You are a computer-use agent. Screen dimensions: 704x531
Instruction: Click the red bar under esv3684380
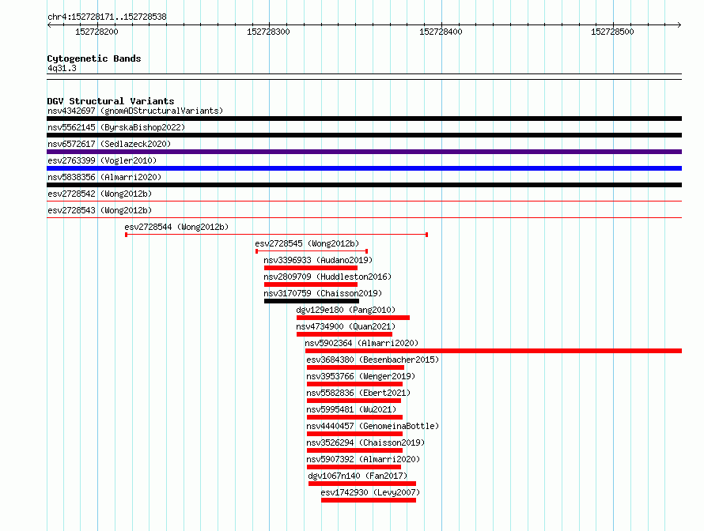(356, 367)
